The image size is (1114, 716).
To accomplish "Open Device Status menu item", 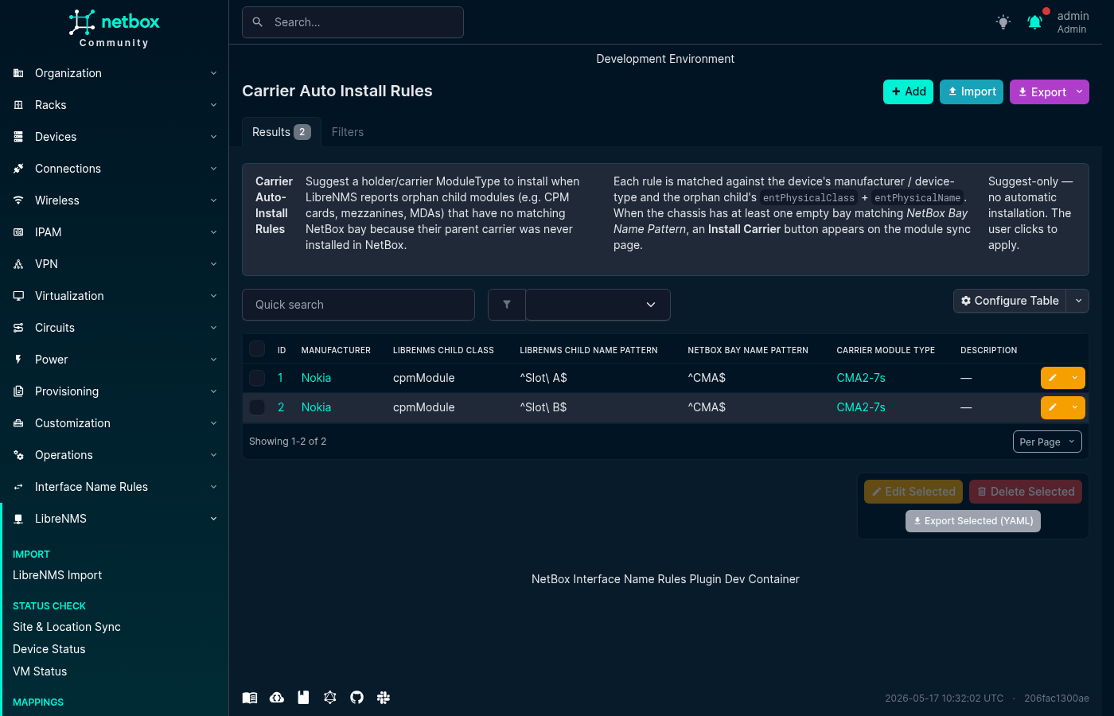I will 49,649.
